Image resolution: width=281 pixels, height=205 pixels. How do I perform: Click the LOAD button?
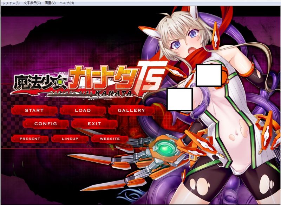83,110
